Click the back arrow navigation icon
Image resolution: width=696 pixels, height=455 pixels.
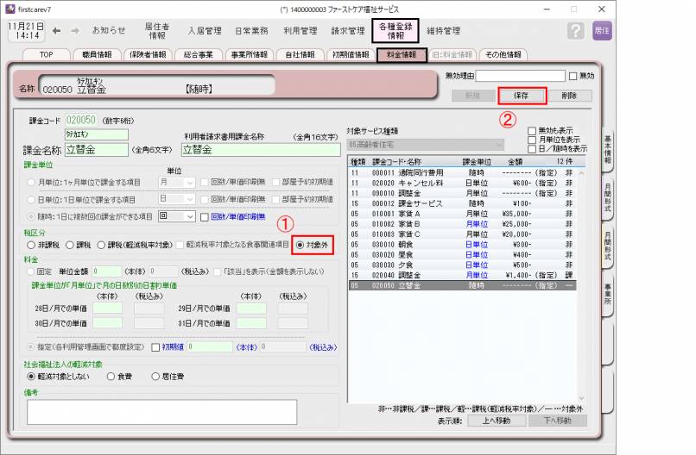click(x=56, y=31)
